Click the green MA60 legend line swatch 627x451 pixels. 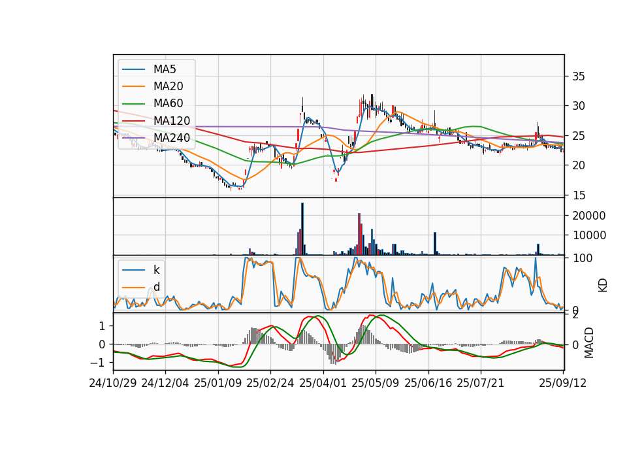pos(133,104)
